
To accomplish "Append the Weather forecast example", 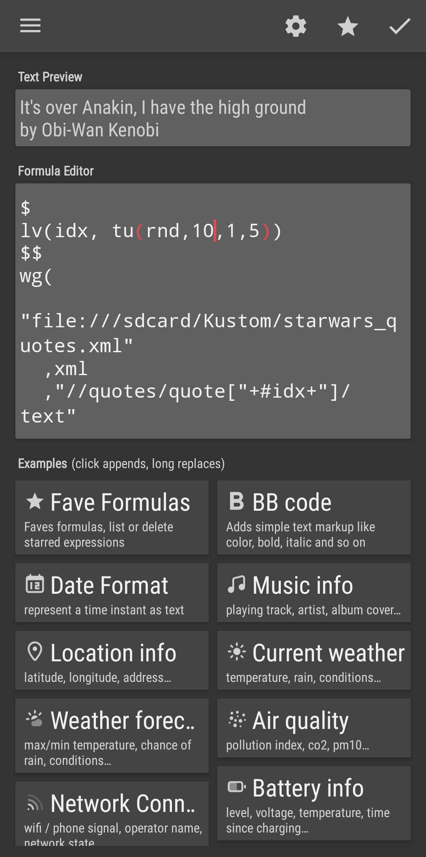I will 112,735.
